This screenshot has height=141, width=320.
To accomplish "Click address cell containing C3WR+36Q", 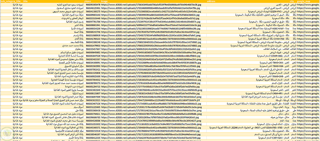I will (273, 56).
